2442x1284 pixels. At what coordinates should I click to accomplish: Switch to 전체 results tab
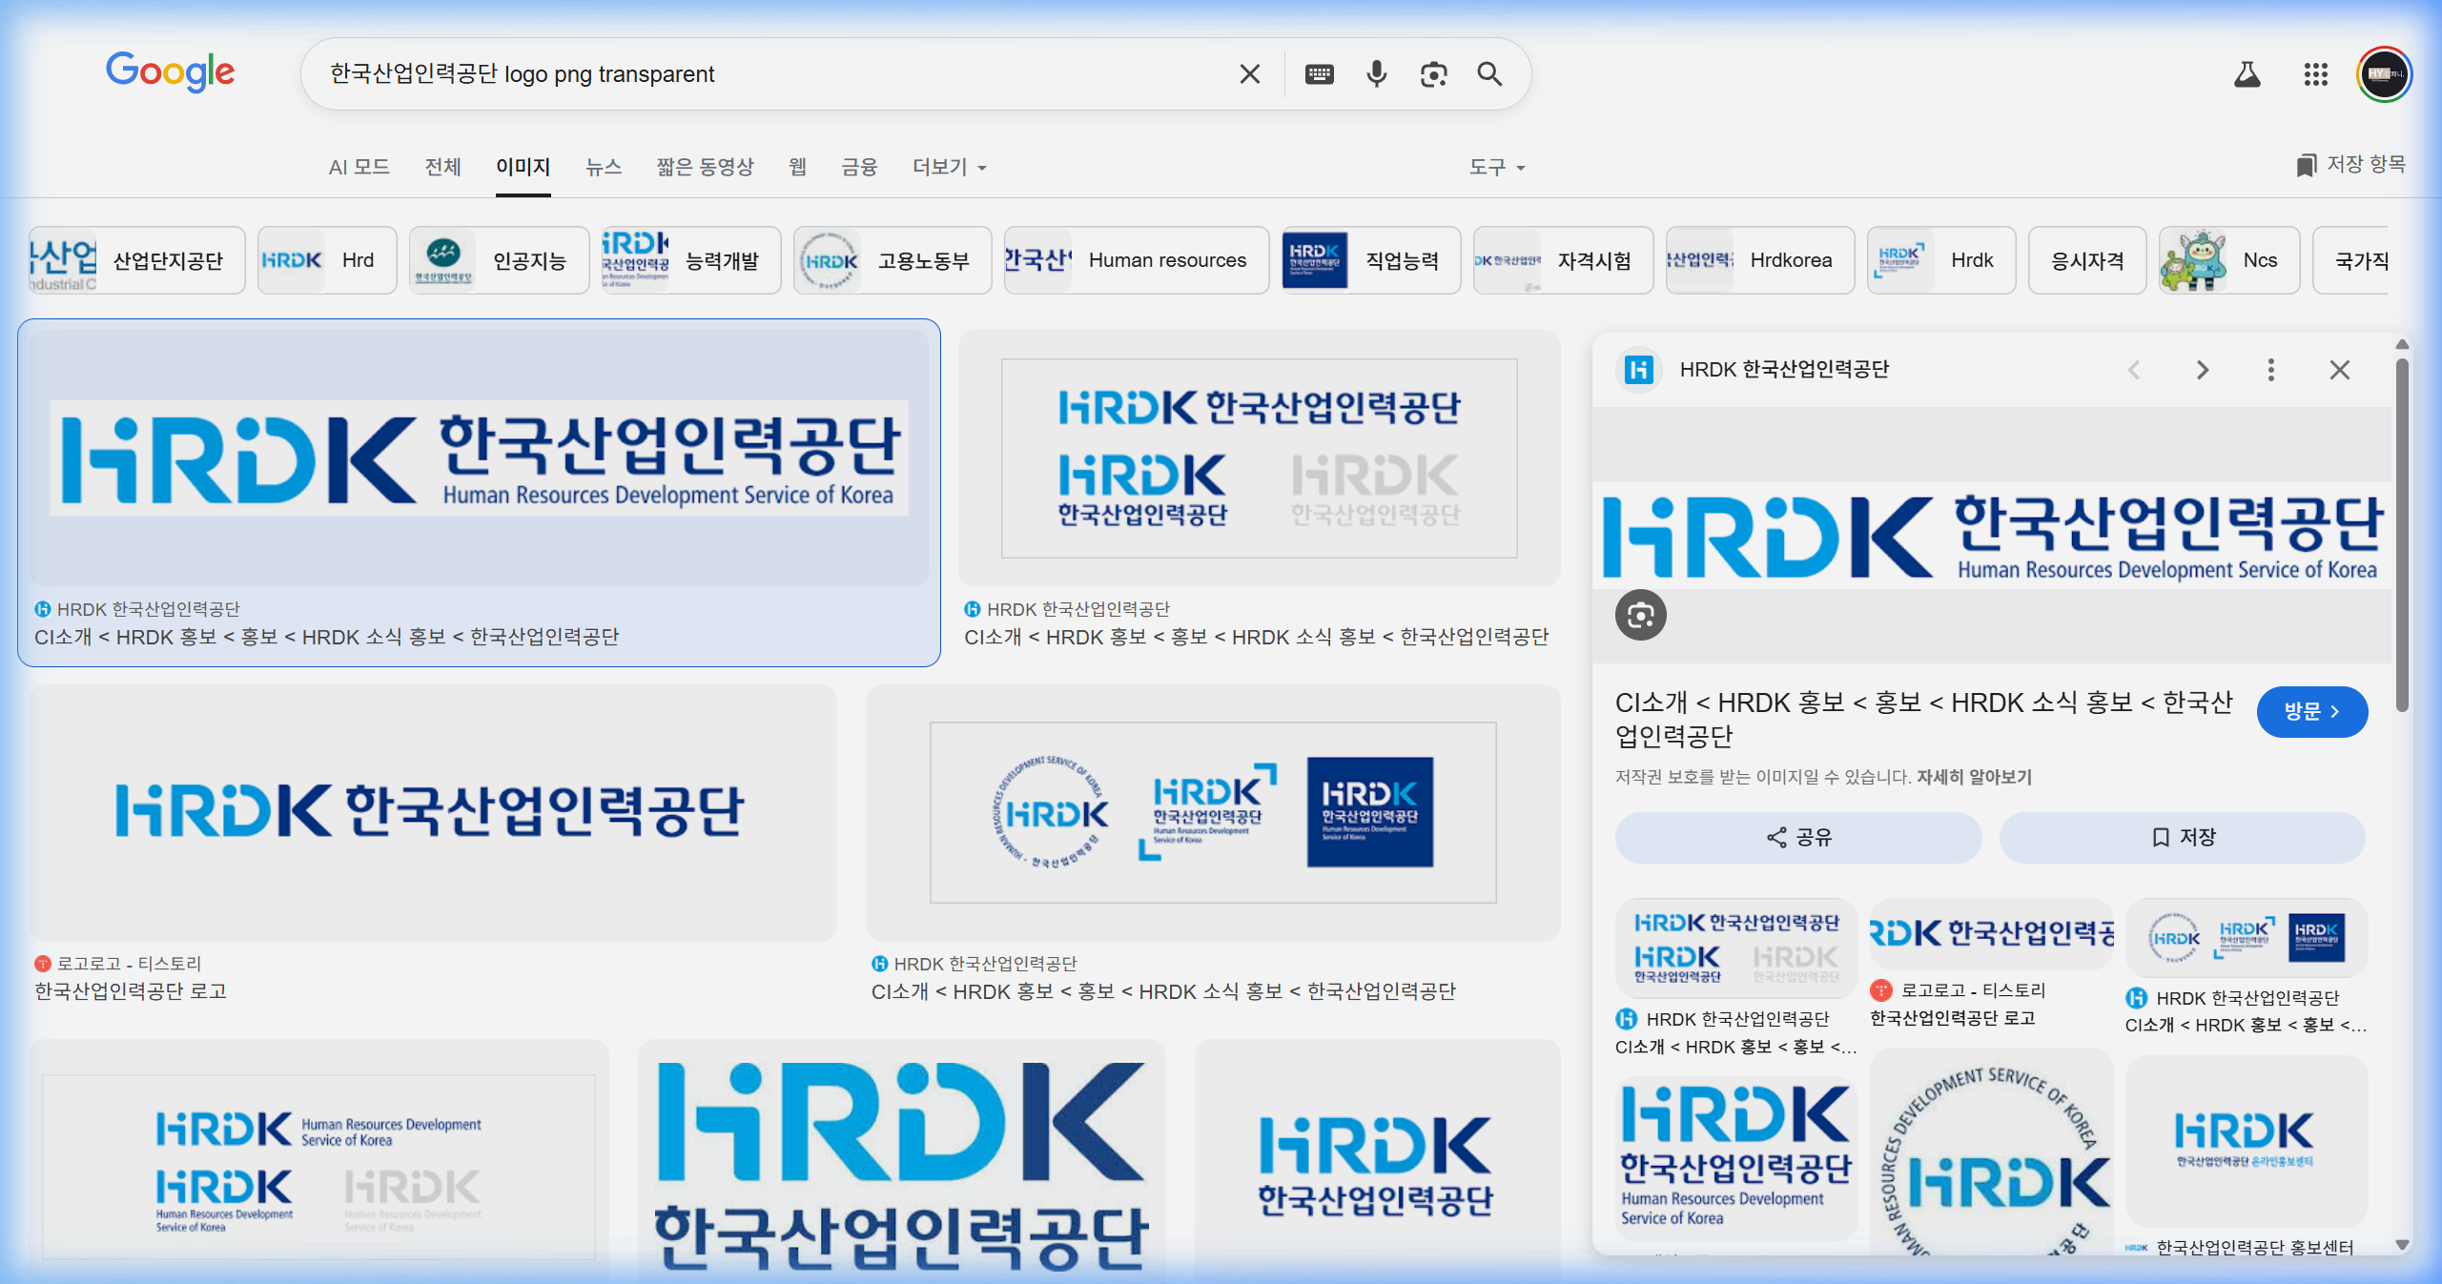coord(442,167)
